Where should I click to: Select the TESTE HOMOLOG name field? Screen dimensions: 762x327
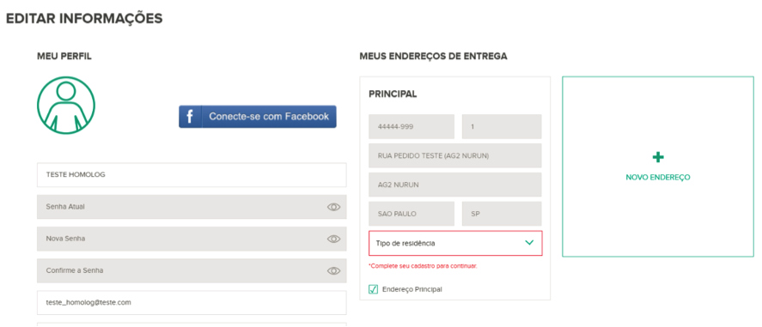[192, 175]
